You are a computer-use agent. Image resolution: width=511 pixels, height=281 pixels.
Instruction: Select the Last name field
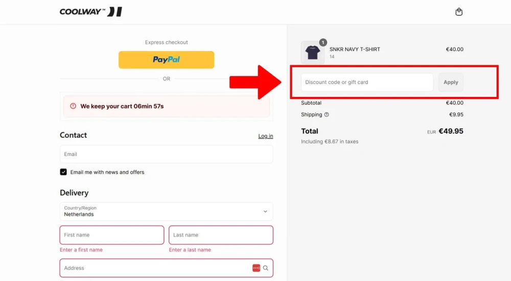(221, 235)
